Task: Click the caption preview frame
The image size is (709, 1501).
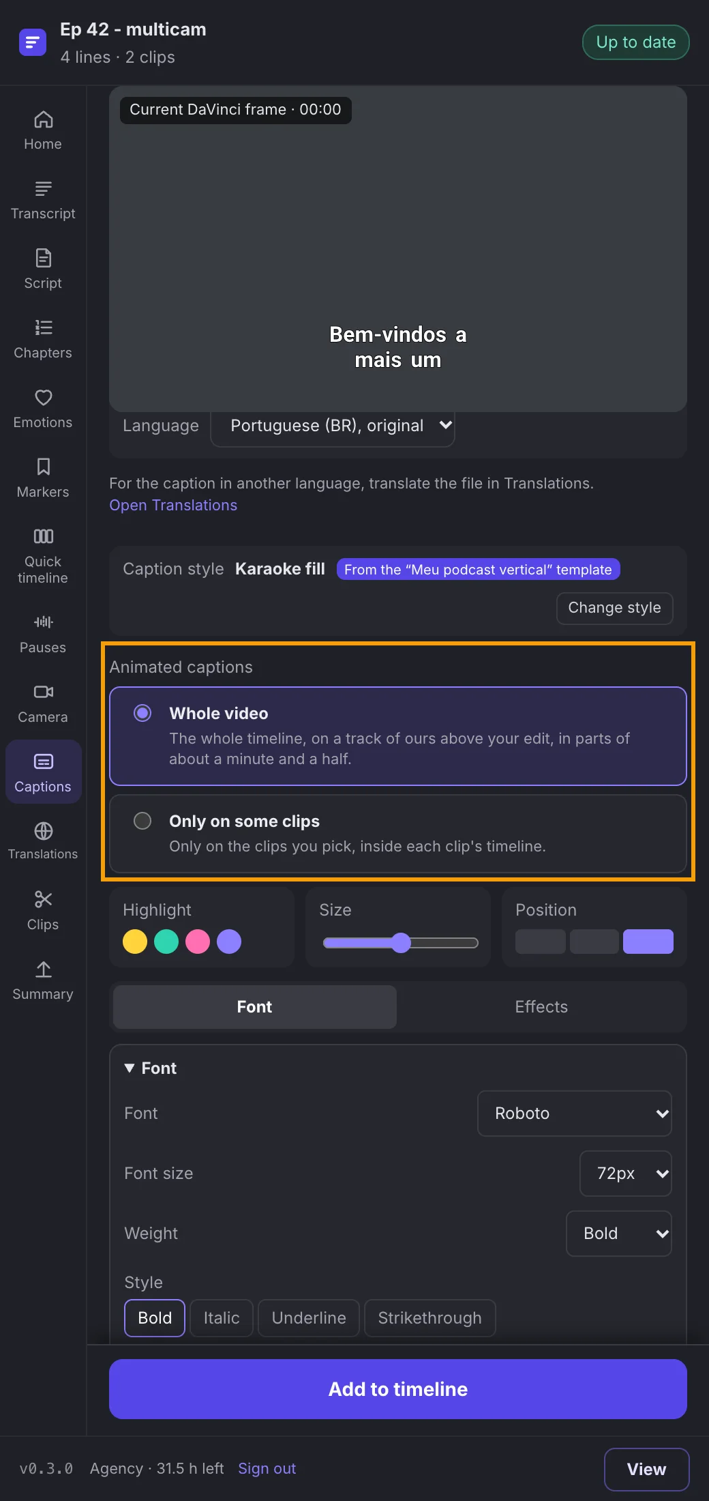Action: [x=398, y=248]
